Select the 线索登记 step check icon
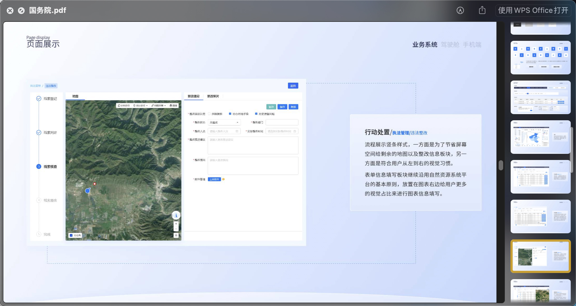Screen dimensions: 576x306 (x=39, y=98)
